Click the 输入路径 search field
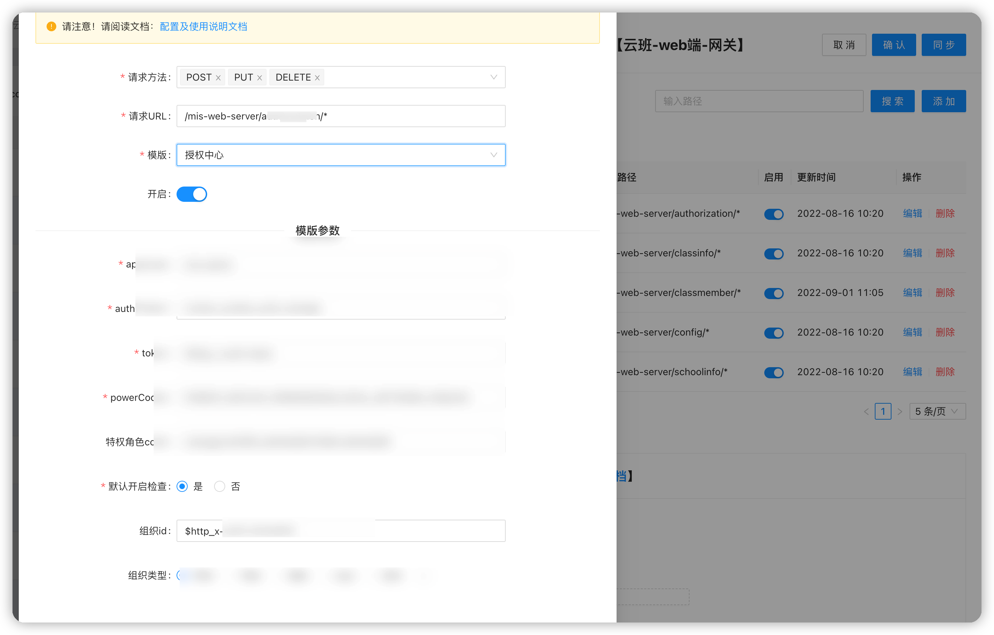 (x=759, y=101)
